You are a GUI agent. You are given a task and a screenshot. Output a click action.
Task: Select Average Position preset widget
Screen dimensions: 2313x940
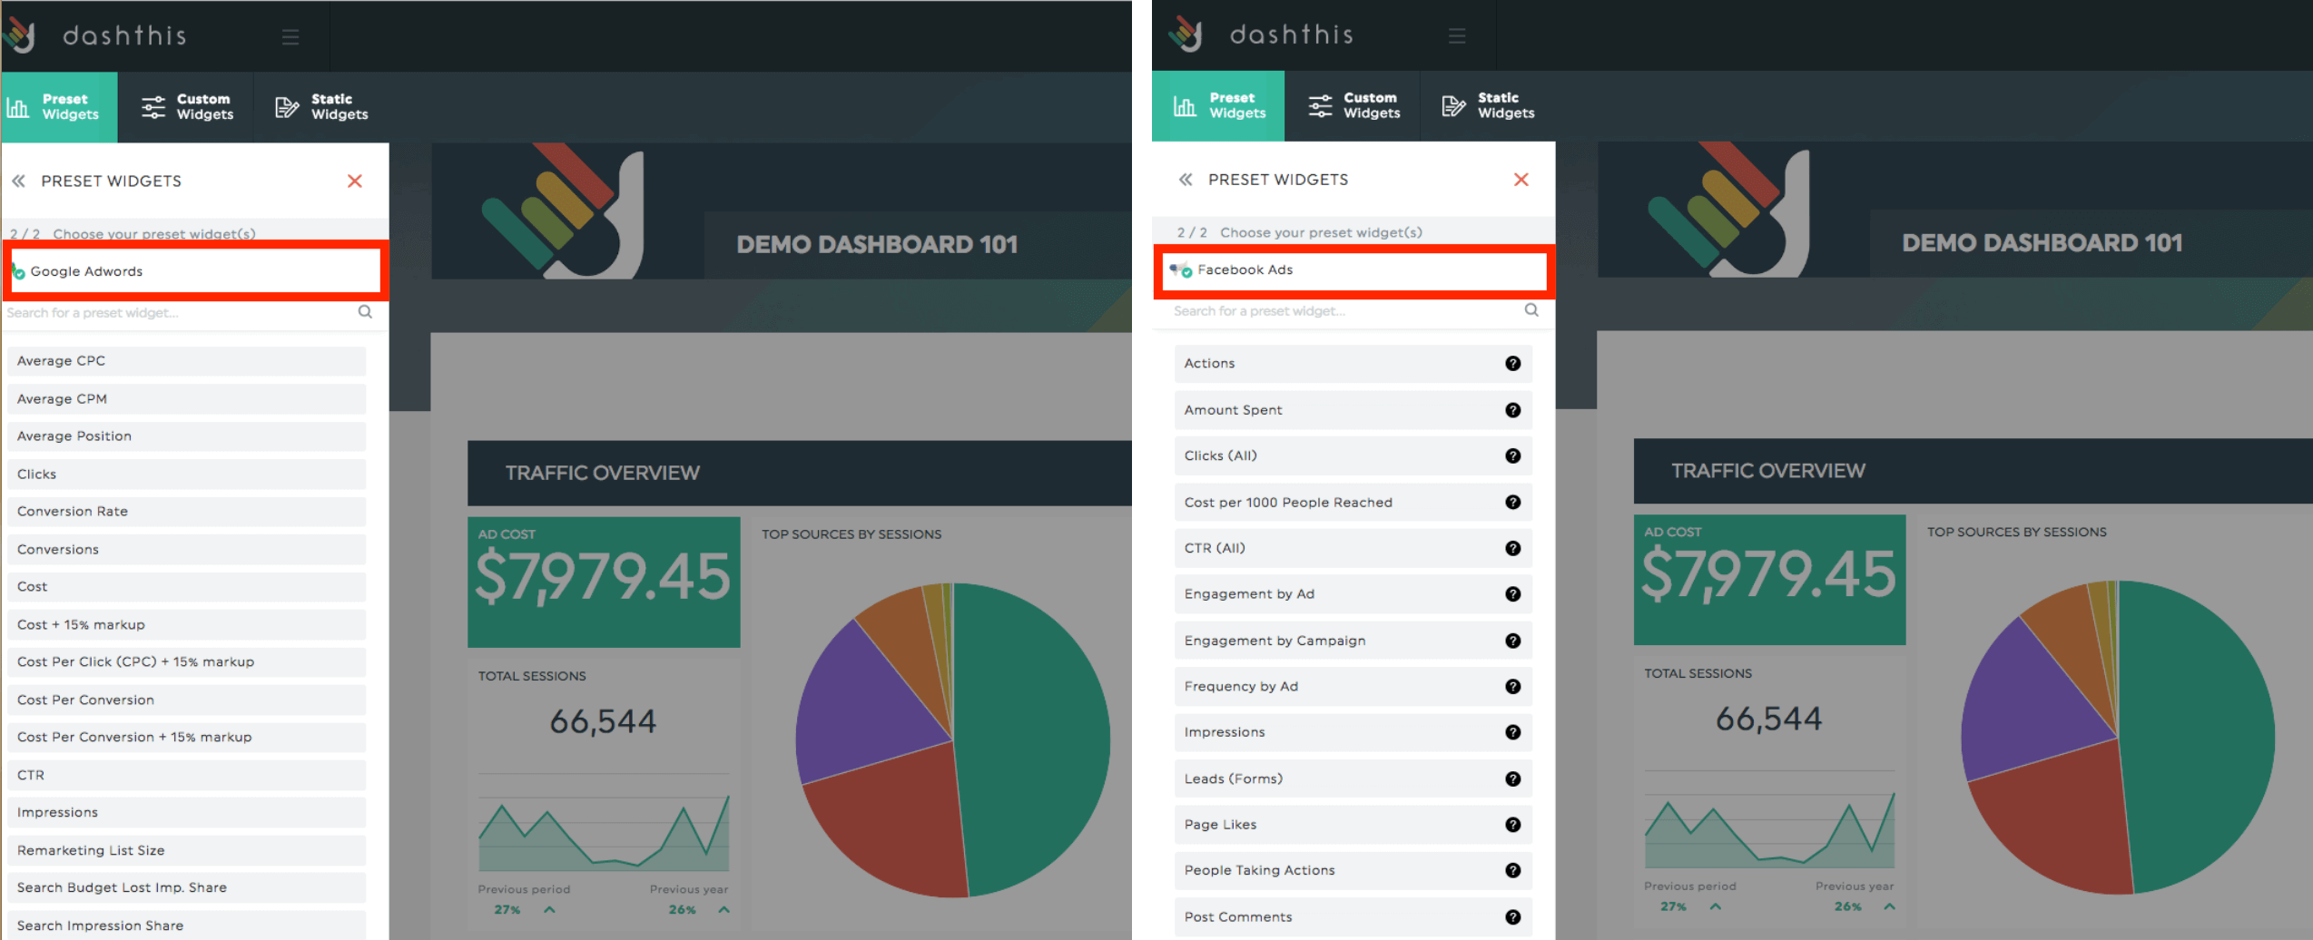click(187, 436)
